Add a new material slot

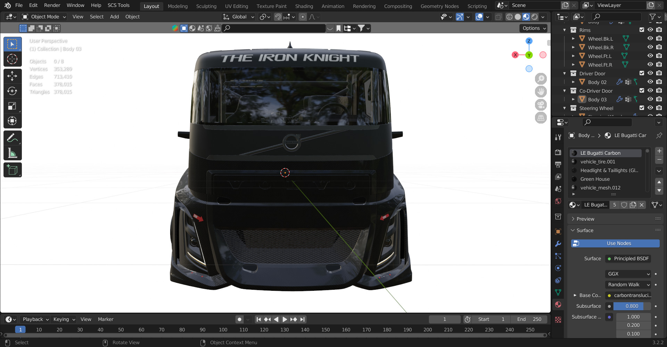659,151
